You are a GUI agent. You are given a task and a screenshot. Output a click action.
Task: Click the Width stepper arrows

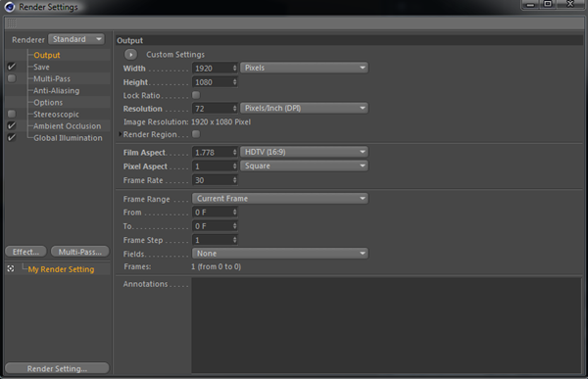[x=235, y=69]
